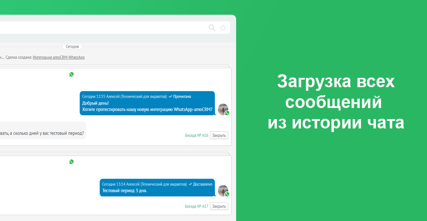
Task: Click the message 'Хотите протестировать нашу новую интеграцию'
Action: [147, 109]
